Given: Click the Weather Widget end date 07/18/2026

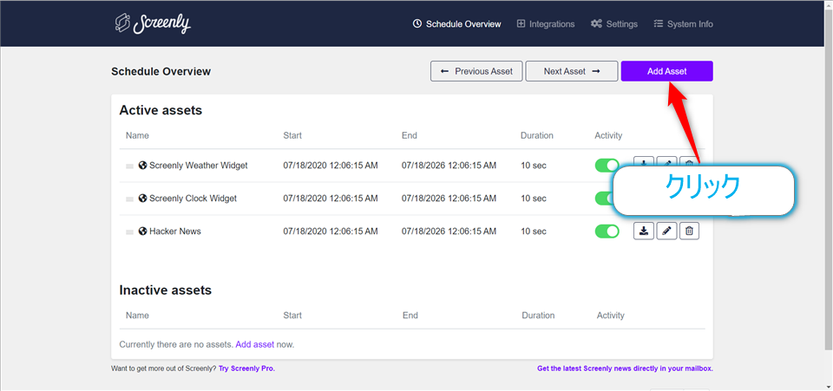Looking at the screenshot, I should coord(449,166).
